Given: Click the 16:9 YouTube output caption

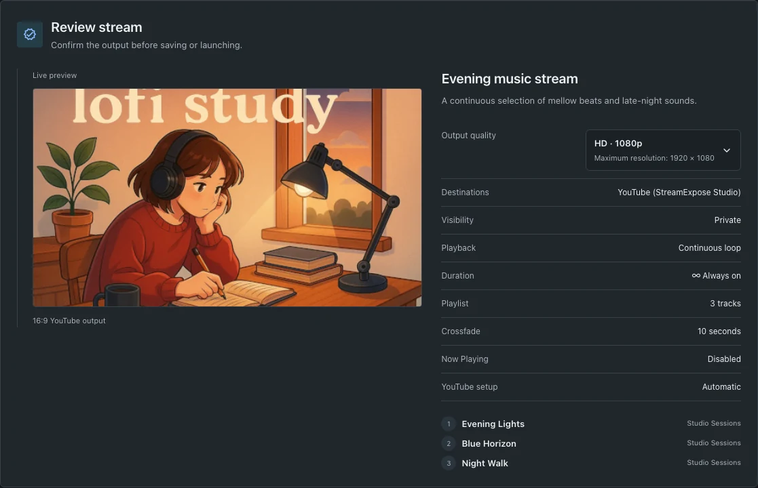Looking at the screenshot, I should coord(69,321).
